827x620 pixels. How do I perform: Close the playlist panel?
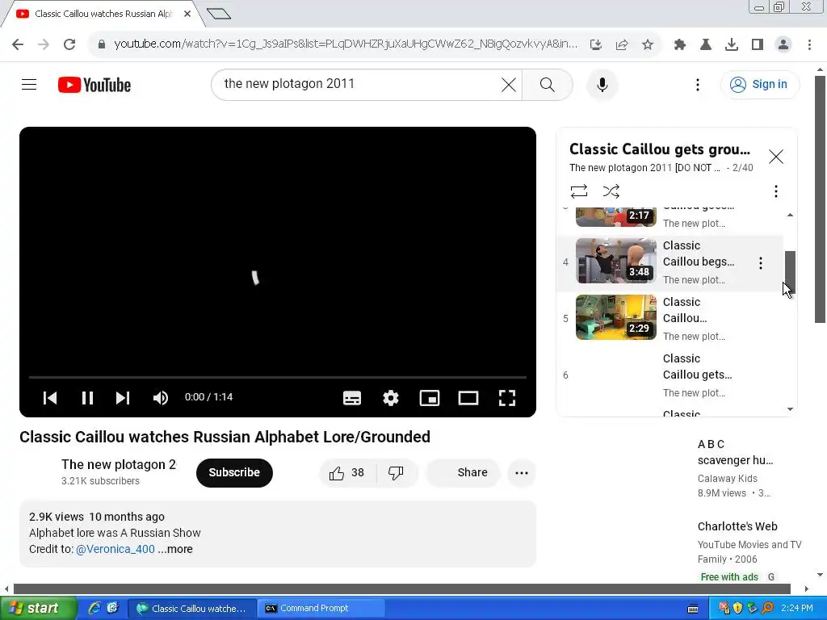coord(776,157)
